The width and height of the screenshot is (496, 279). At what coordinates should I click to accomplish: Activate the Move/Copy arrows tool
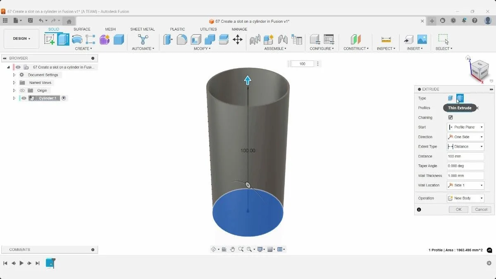(238, 39)
